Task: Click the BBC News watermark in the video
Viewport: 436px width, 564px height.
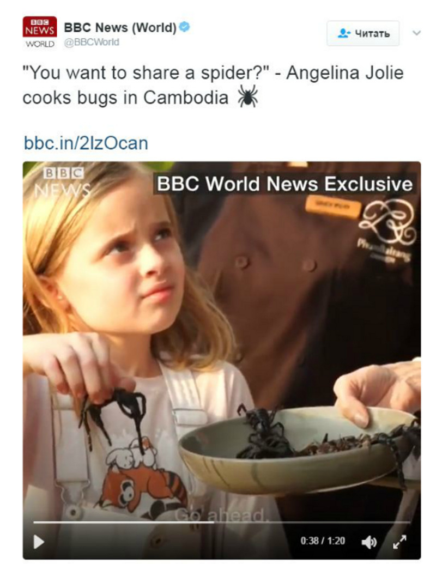Action: [x=63, y=183]
